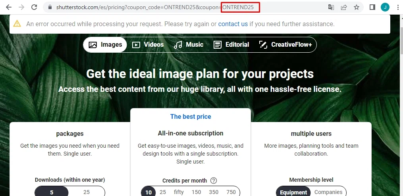Screen dimensions: 403x196
Task: Choose 750 credits per month
Action: pyautogui.click(x=231, y=192)
